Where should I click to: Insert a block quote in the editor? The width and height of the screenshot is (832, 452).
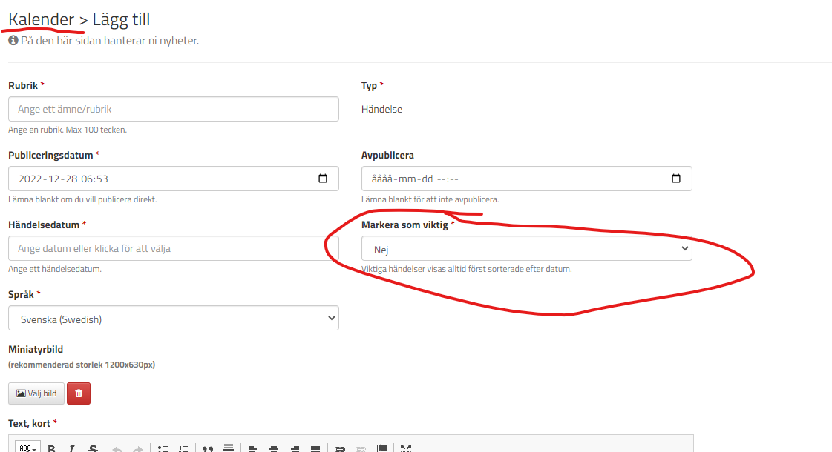click(x=209, y=448)
